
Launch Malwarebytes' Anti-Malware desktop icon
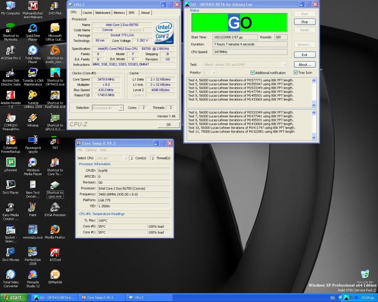(33, 10)
